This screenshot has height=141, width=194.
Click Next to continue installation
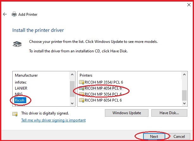[154, 137]
